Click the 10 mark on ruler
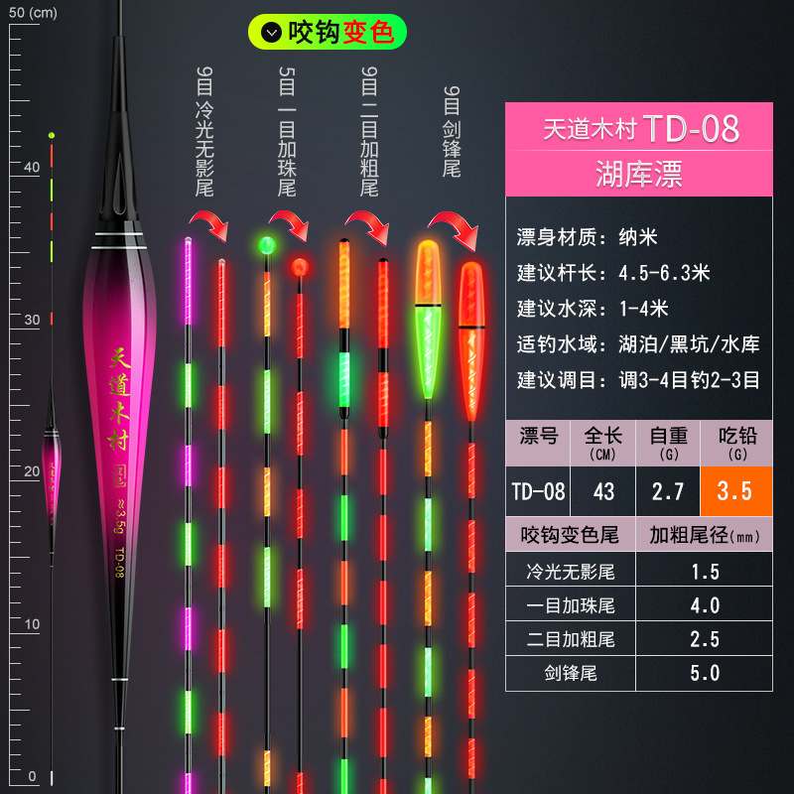 click(32, 624)
